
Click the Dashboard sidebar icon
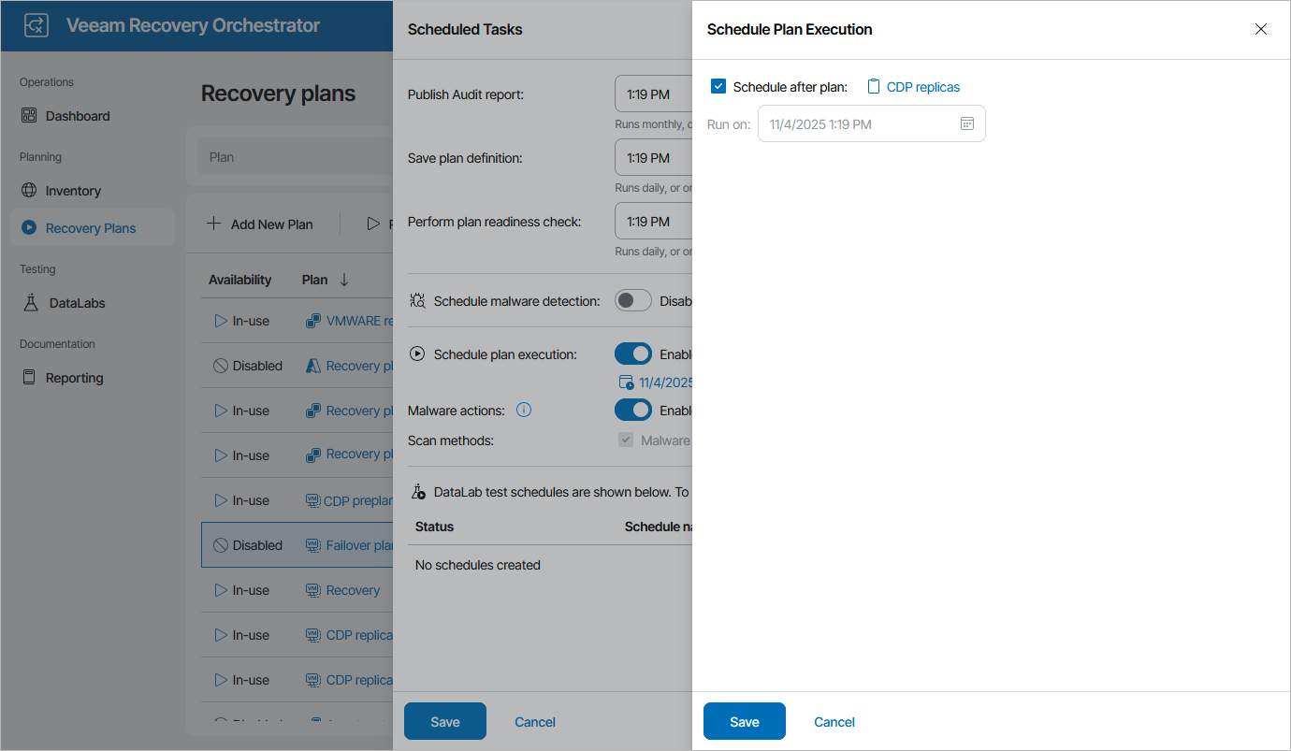[x=28, y=116]
